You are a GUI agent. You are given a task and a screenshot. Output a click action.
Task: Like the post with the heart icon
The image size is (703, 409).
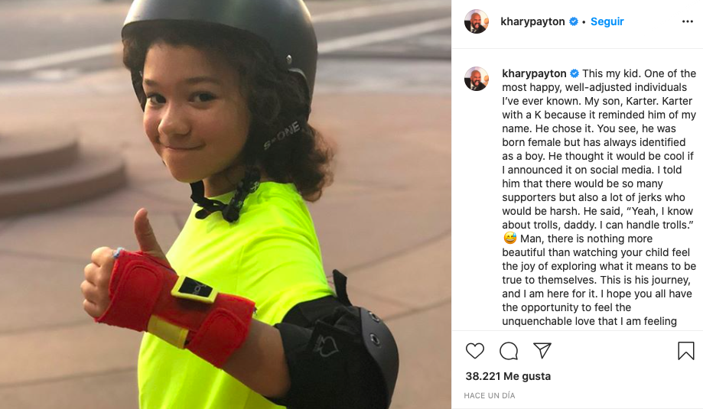475,351
